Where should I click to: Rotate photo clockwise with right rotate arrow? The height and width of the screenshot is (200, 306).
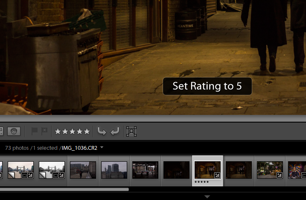[x=114, y=131]
